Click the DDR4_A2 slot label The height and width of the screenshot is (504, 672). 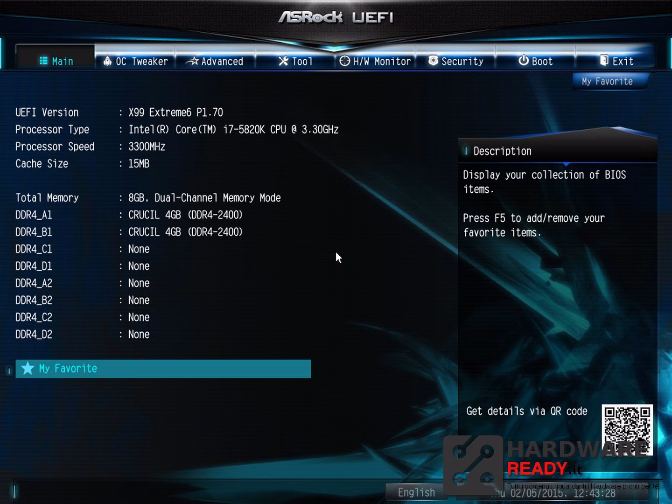coord(34,283)
